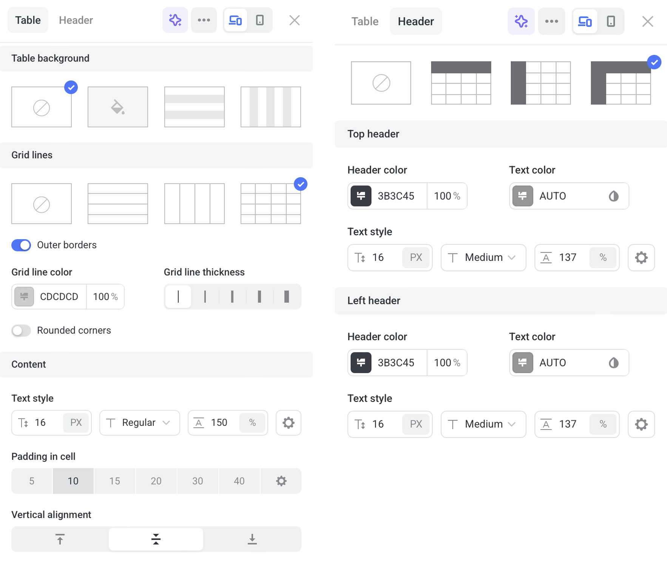Enable the Rounded corners switch
Image resolution: width=667 pixels, height=566 pixels.
pos(21,331)
